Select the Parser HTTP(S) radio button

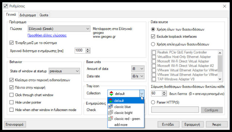point(153,102)
